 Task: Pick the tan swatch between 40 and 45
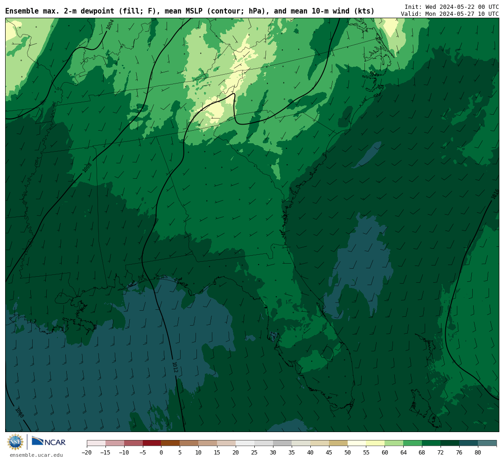[320, 443]
